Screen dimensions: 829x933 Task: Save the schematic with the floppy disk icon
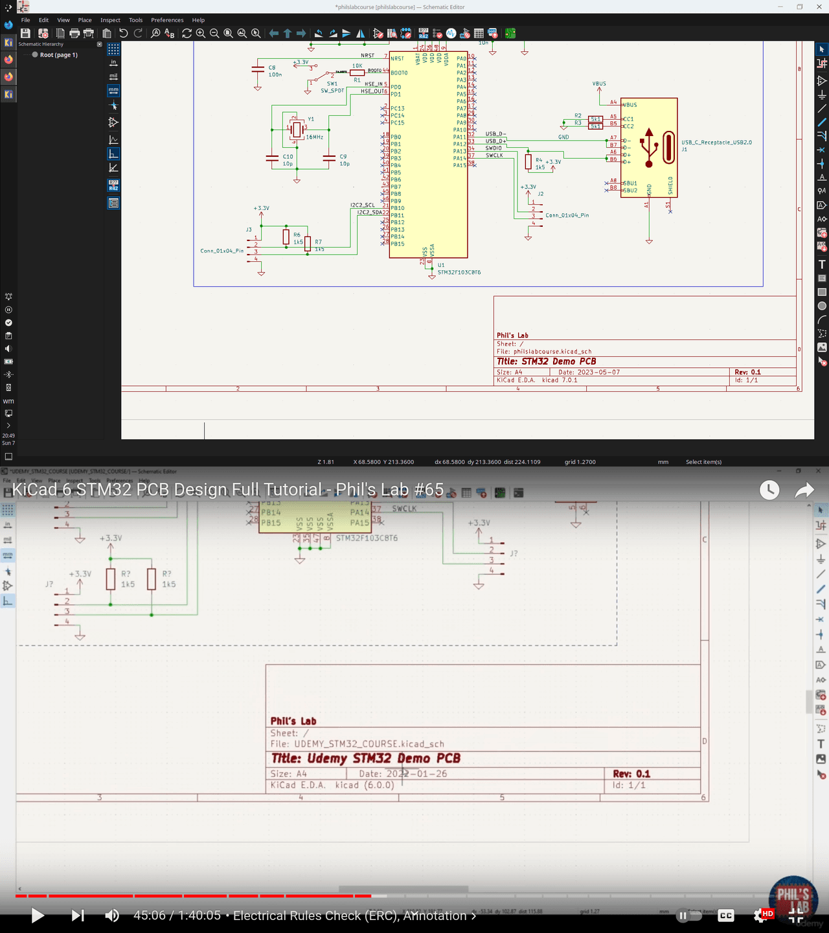click(25, 33)
